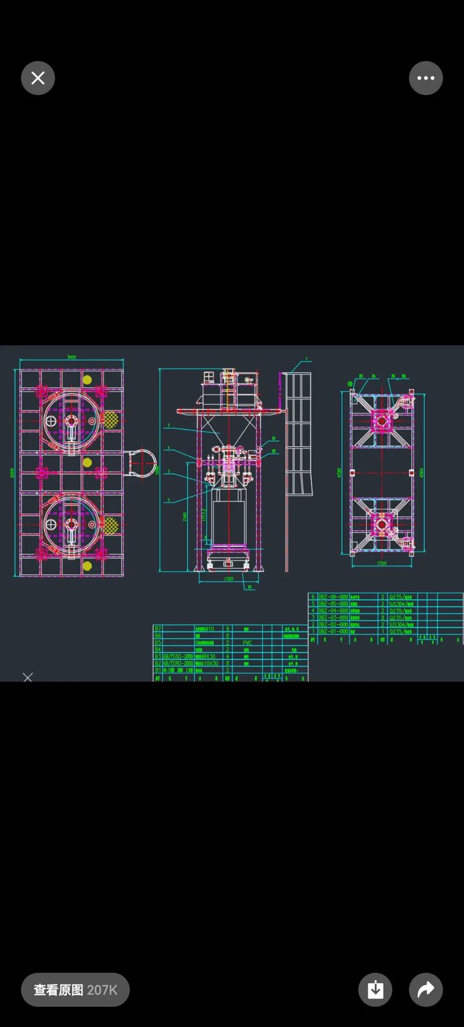The image size is (464, 1027).
Task: Select part number DBZ-03-000 in the table
Action: click(x=333, y=618)
